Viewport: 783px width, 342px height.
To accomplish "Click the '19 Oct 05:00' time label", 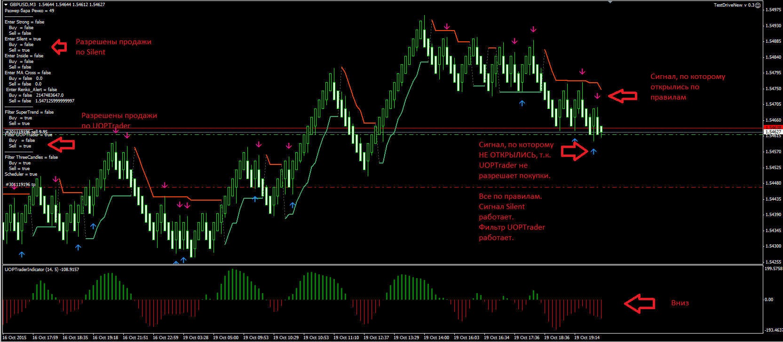I will [226, 338].
